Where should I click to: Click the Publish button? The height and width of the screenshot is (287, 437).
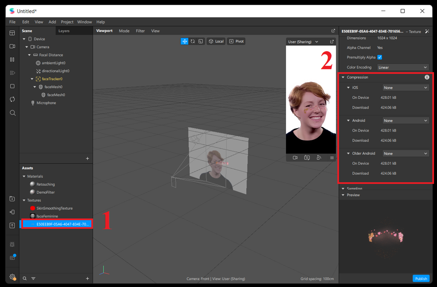point(421,278)
